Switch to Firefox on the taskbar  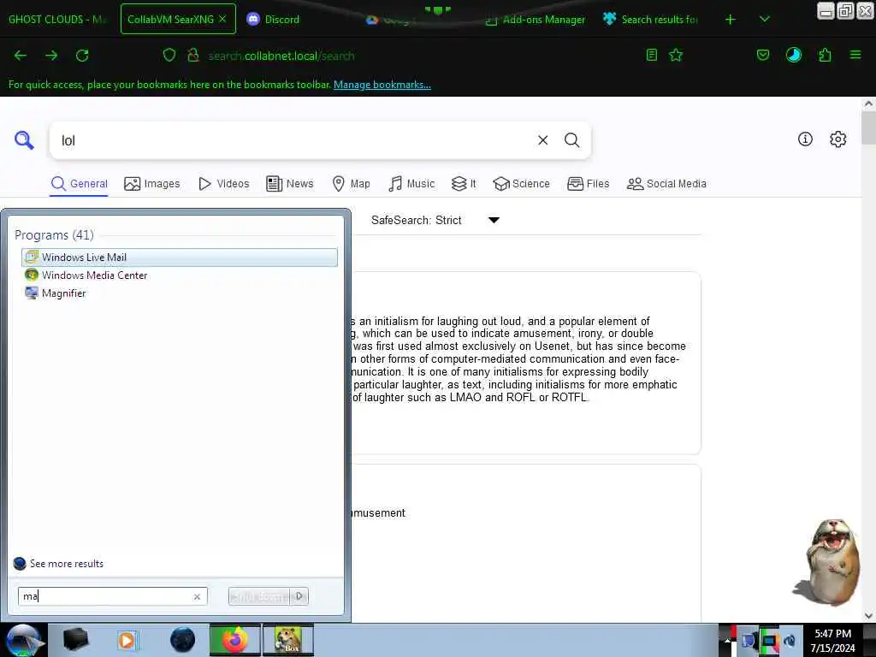[235, 640]
